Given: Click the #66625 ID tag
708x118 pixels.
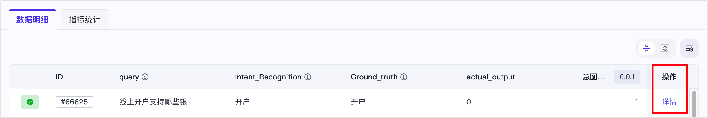Looking at the screenshot, I should (x=74, y=102).
